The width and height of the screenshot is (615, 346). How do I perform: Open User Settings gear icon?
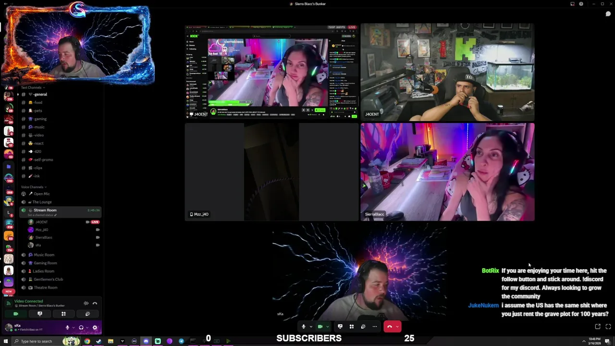click(95, 328)
